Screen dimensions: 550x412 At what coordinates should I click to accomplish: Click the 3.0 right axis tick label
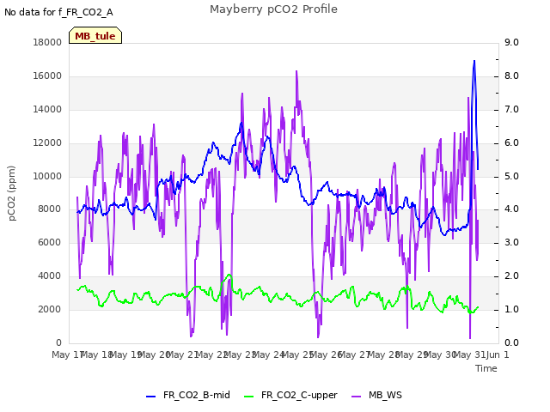(511, 242)
